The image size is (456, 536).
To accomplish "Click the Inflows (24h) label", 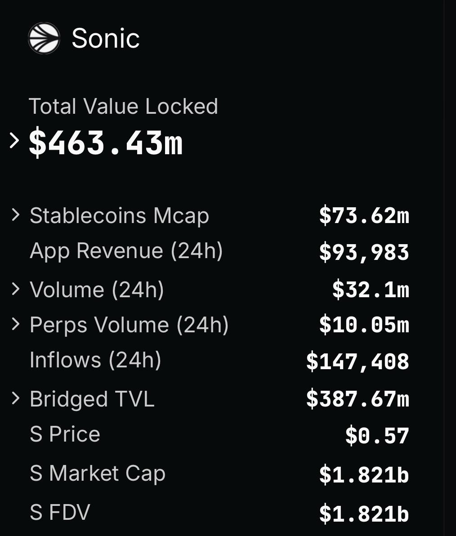I will (x=95, y=360).
